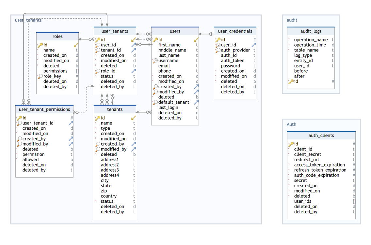Click yellow referenced arrow on users id row
This screenshot has width=371, height=245.
[196, 40]
